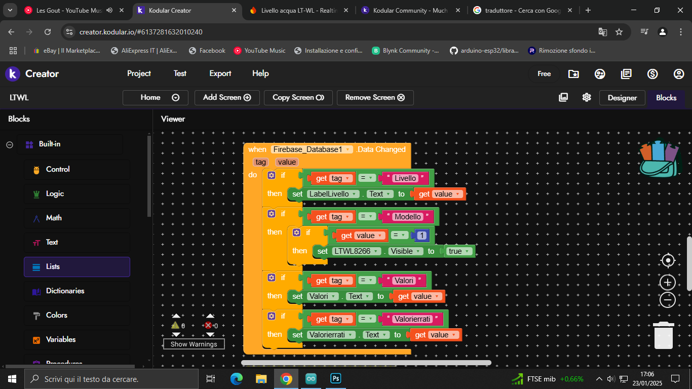Click the dollar sign icon
The height and width of the screenshot is (389, 692).
pyautogui.click(x=652, y=74)
